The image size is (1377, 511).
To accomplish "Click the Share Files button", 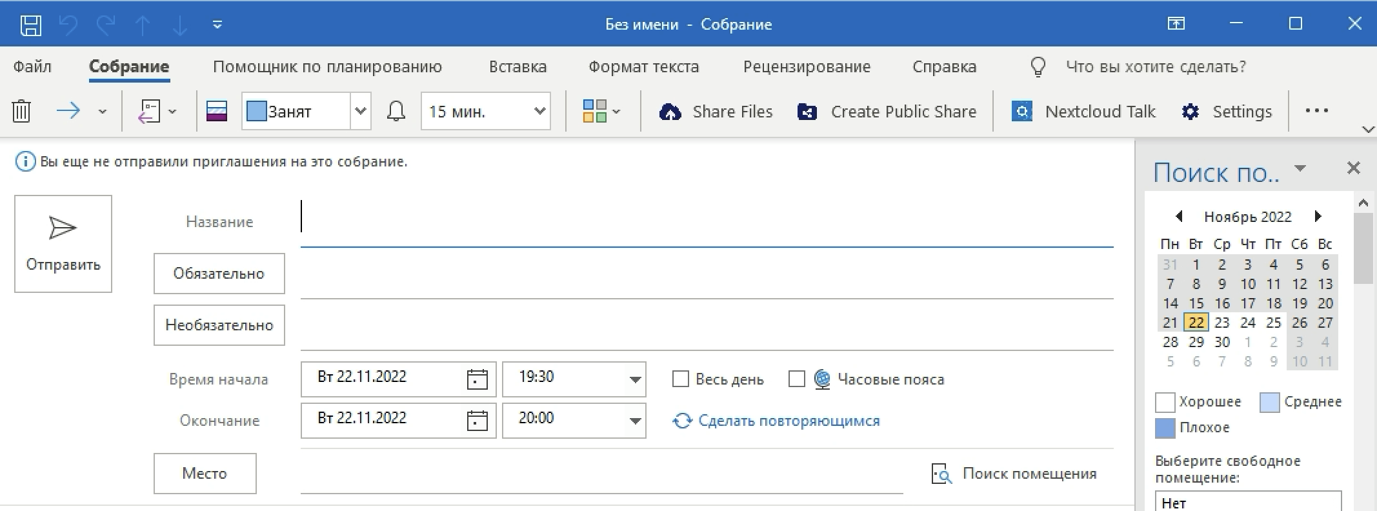I will point(716,112).
